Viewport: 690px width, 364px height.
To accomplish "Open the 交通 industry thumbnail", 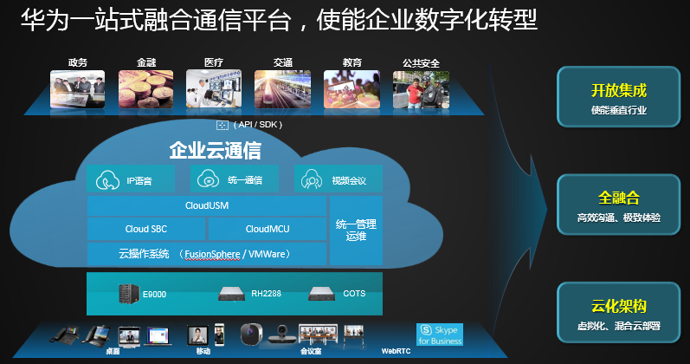I will 282,89.
